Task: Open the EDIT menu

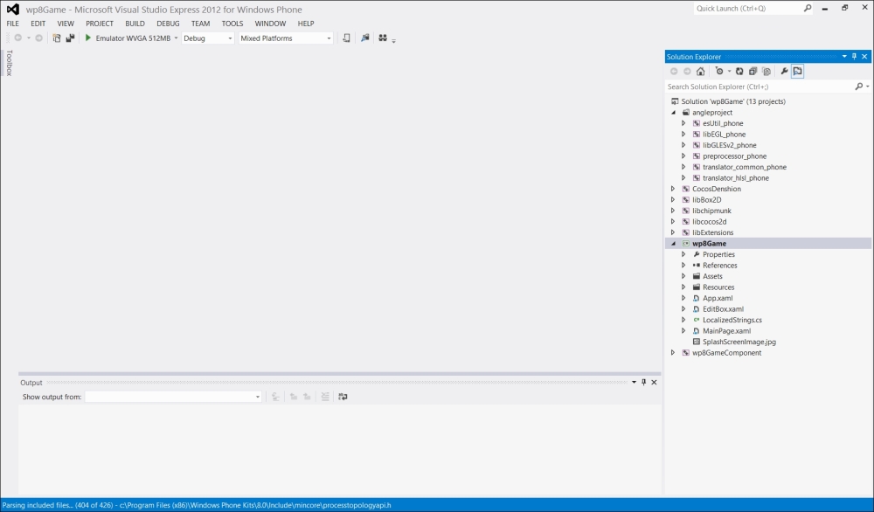Action: point(38,24)
